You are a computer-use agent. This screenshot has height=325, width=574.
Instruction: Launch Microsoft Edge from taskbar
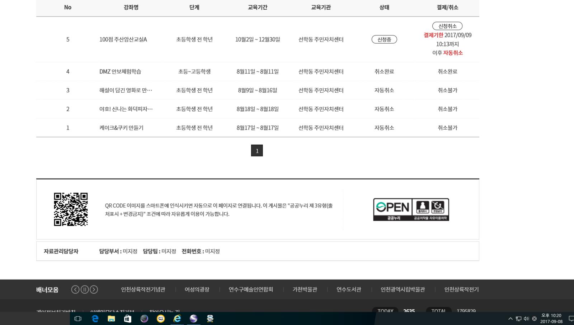(x=95, y=319)
